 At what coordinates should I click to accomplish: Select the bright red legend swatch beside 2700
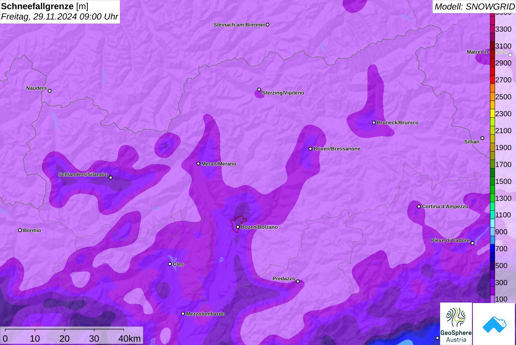click(492, 79)
